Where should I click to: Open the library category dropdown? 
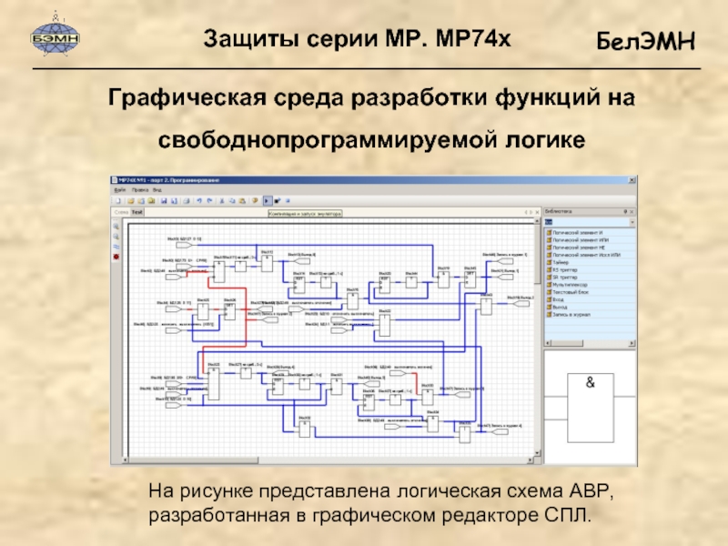pos(632,222)
